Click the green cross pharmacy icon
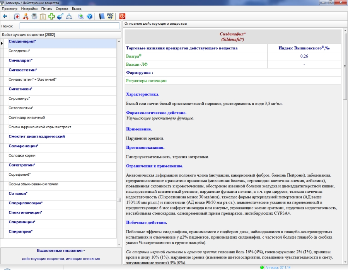This screenshot has width=348, height=270. 51,16
